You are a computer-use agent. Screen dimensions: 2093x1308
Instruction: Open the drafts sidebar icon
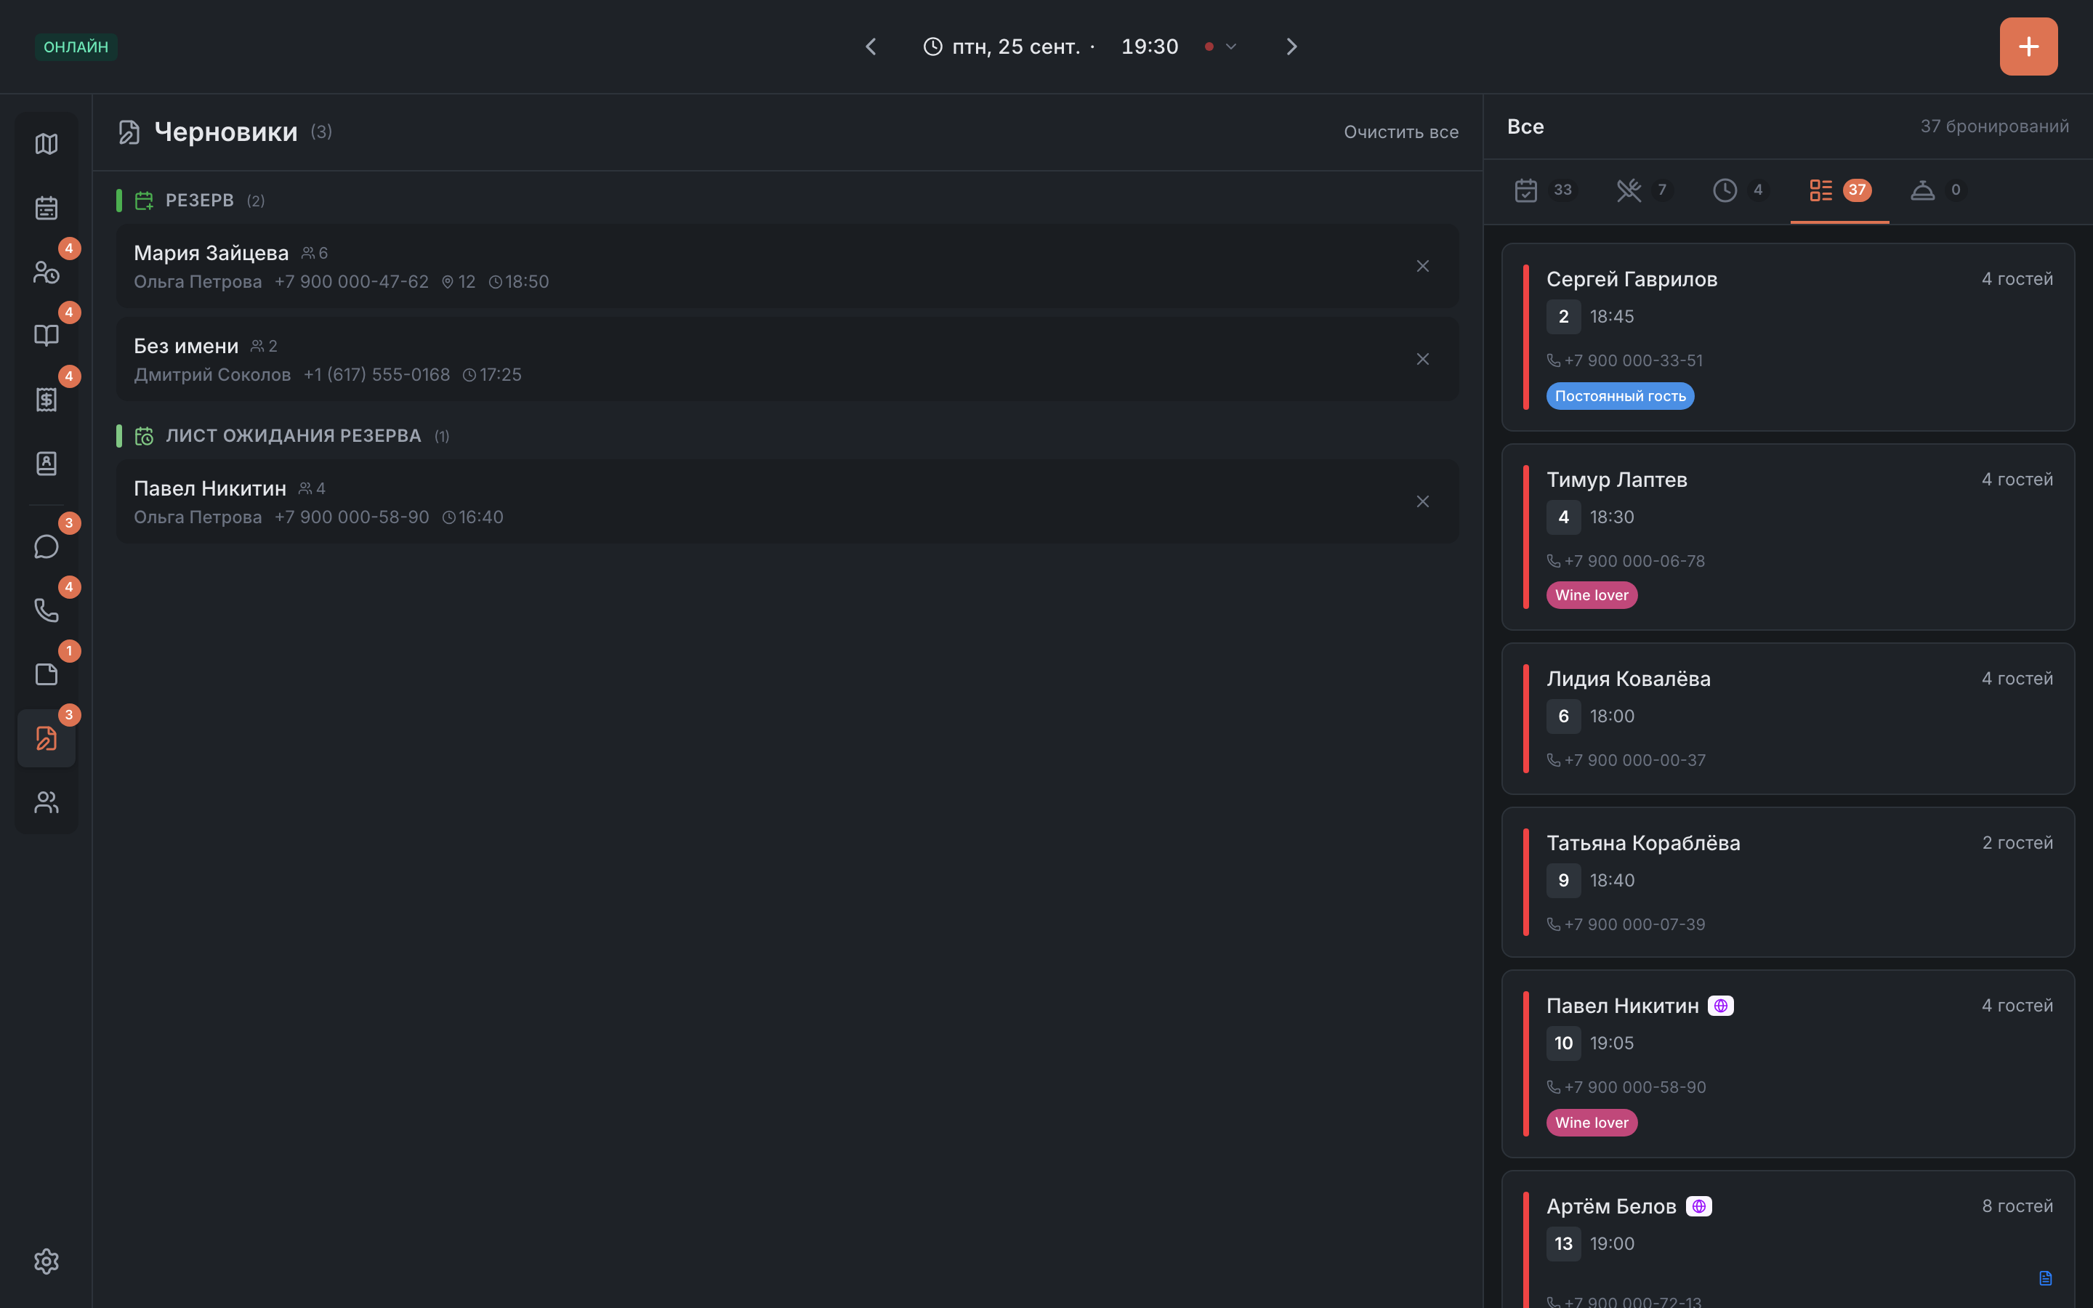click(x=47, y=738)
